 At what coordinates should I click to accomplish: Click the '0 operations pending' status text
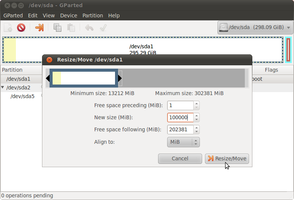(27, 195)
